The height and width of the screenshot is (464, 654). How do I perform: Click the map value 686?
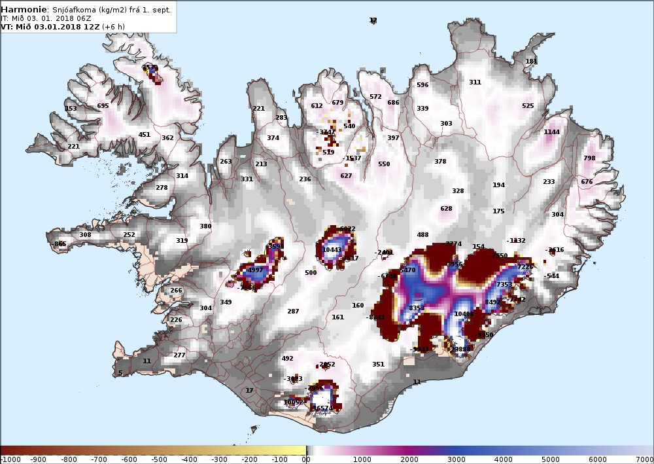[393, 102]
